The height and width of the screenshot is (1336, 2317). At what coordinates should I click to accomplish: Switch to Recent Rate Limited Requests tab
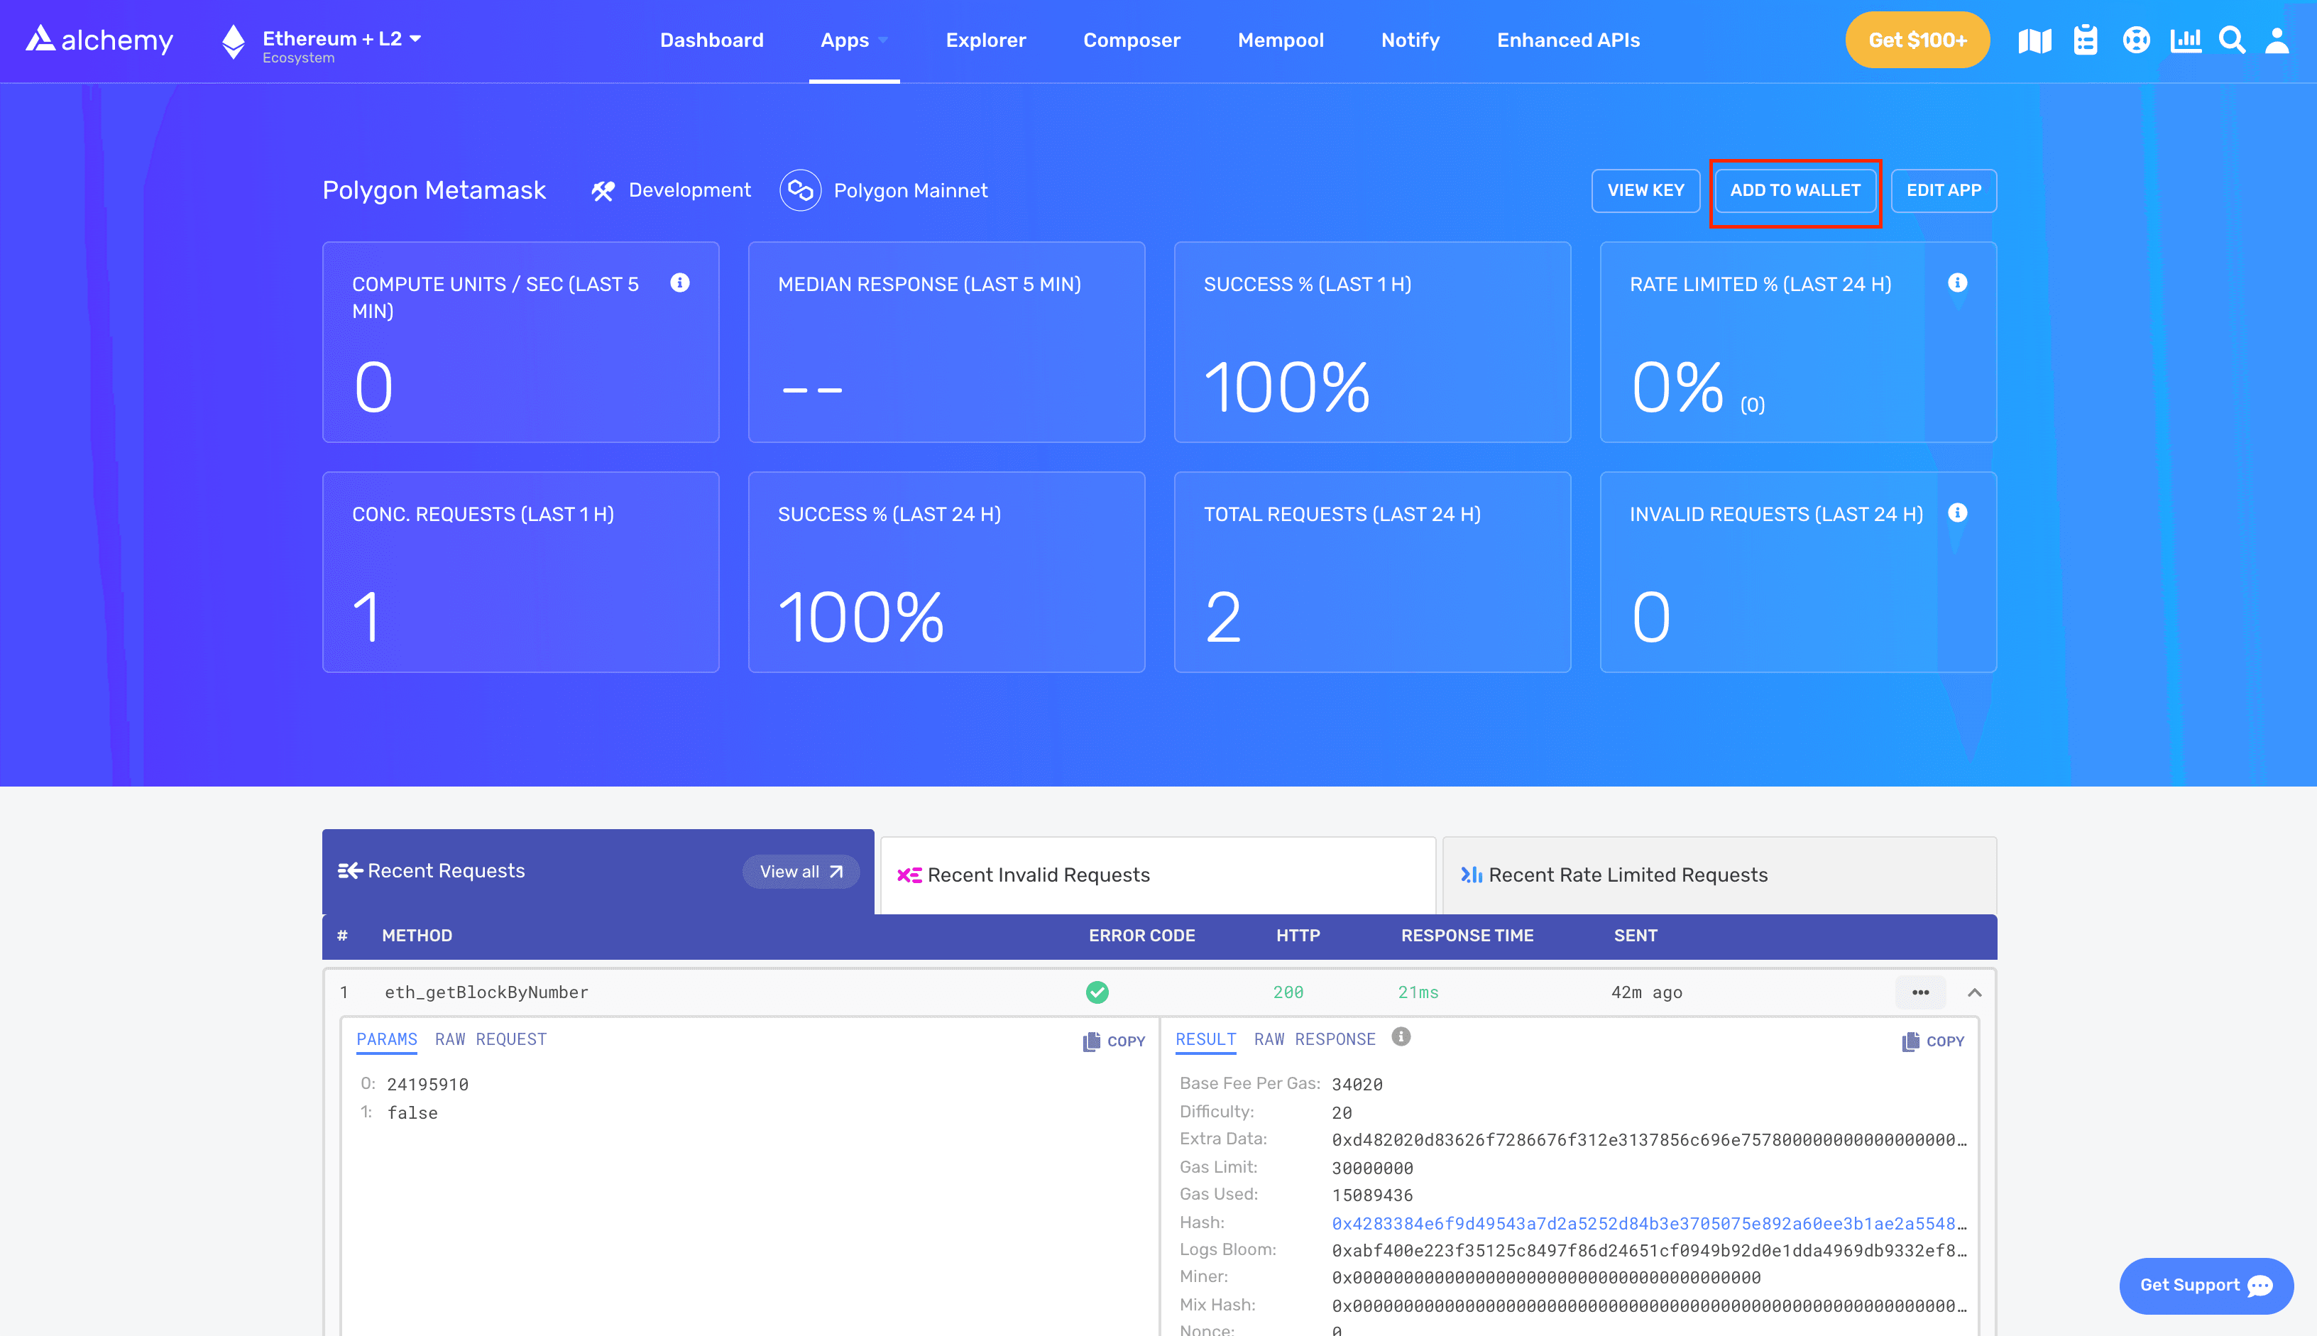coord(1719,875)
